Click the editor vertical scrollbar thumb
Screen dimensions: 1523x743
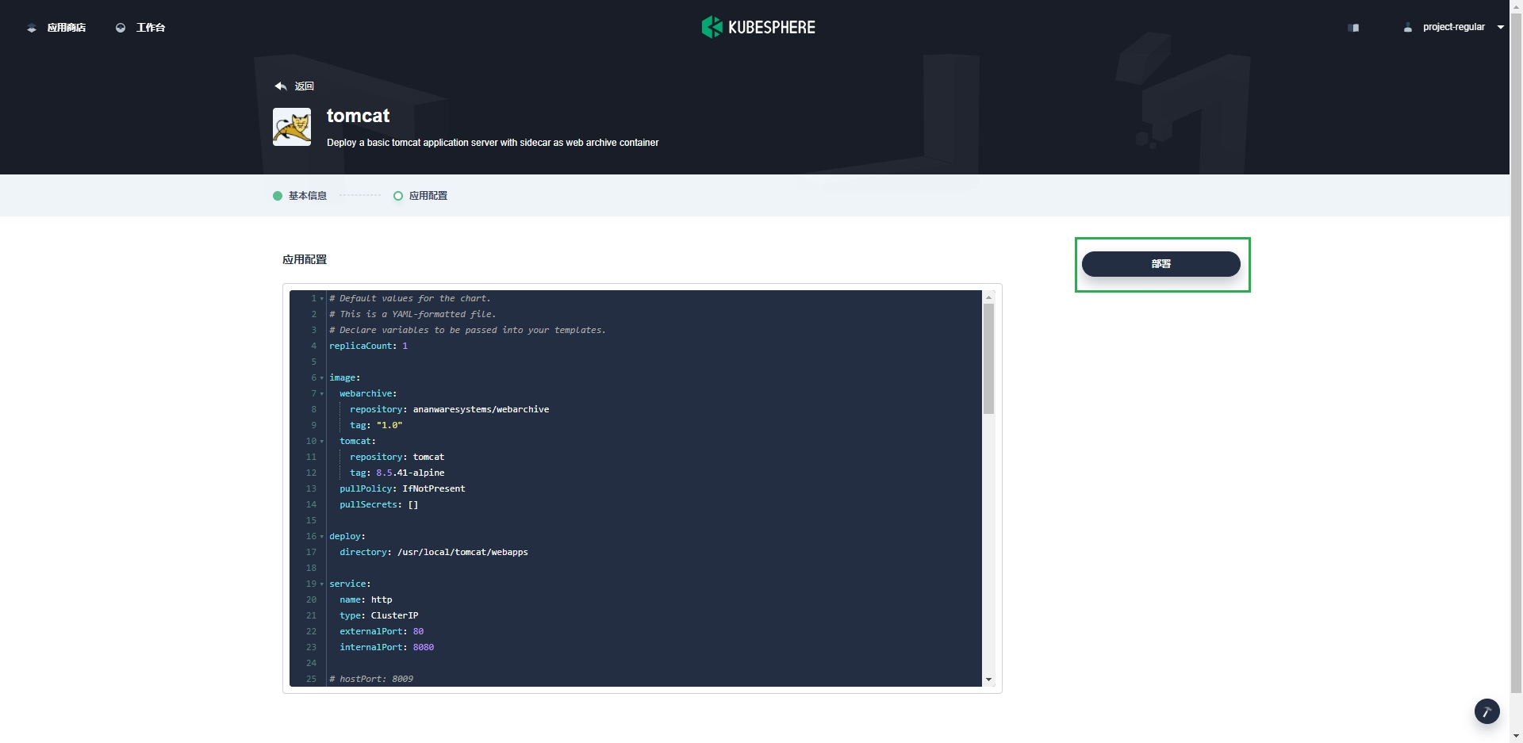coord(988,358)
